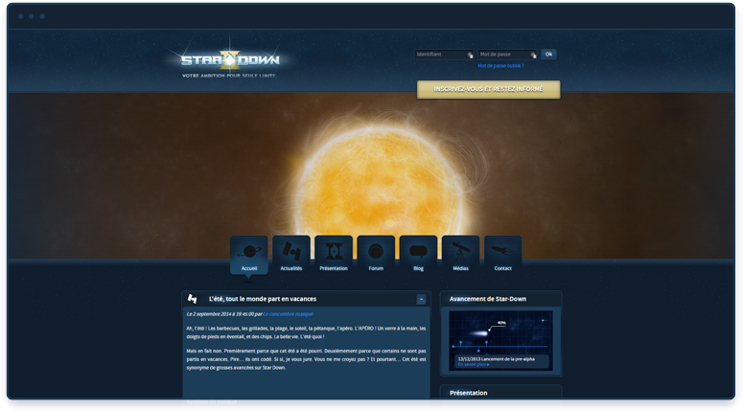Click the key icon in Identifiant field
Screen dimensions: 743x411
pyautogui.click(x=470, y=55)
